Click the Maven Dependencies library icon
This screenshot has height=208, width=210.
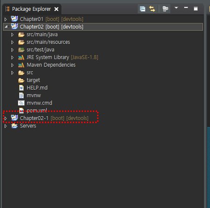coord(21,65)
